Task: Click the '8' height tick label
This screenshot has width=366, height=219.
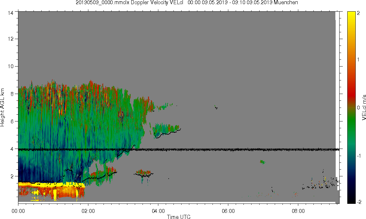Action: click(12, 94)
